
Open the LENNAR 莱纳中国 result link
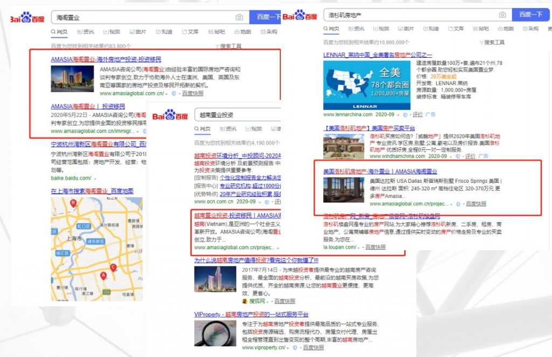(x=378, y=53)
